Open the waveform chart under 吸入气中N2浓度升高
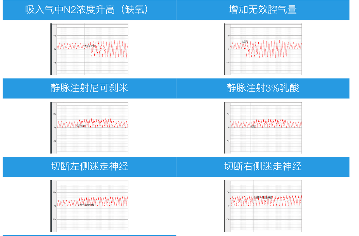Screen dimensions: 359x236 pyautogui.click(x=89, y=49)
